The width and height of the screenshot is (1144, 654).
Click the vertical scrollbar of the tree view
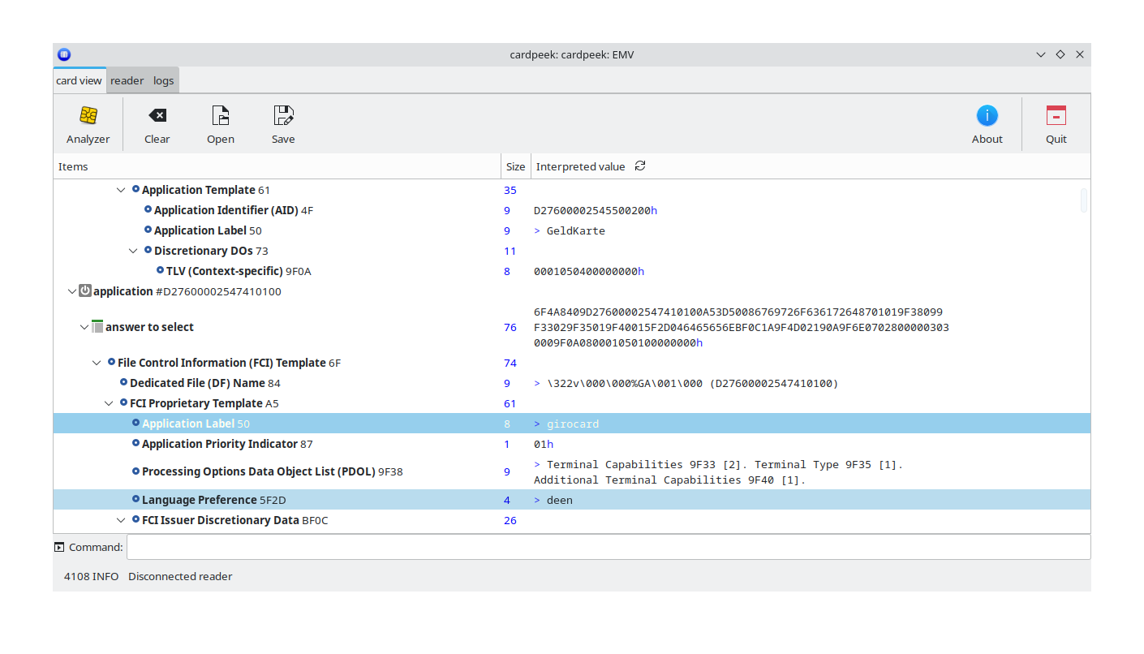click(x=1084, y=200)
